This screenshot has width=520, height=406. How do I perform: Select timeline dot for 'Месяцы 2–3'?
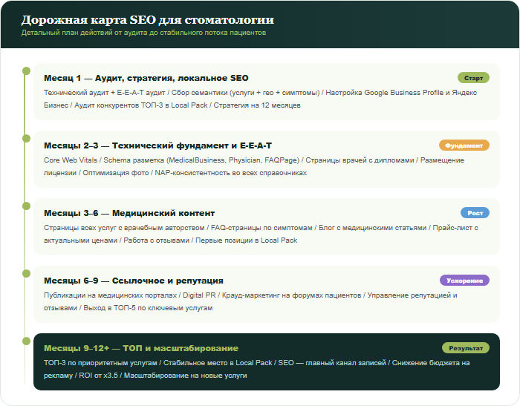pyautogui.click(x=26, y=139)
